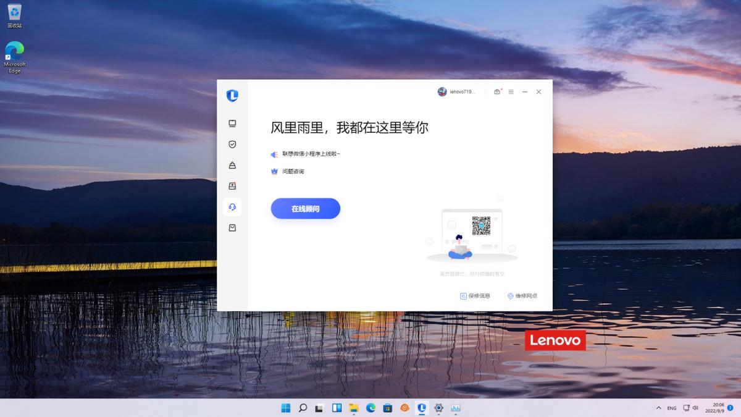
Task: Select the security shield icon in the sidebar
Action: (x=232, y=144)
